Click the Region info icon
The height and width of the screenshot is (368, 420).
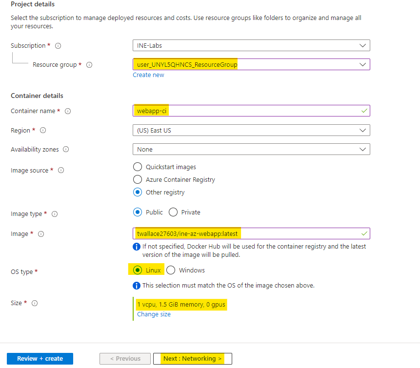pos(43,131)
